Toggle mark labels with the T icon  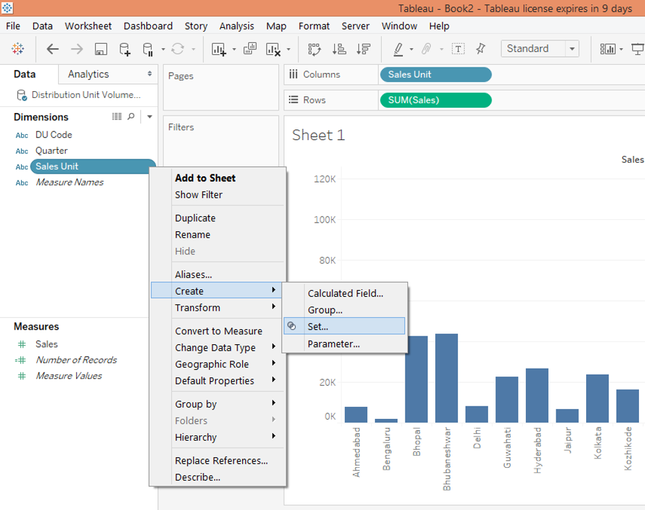458,49
